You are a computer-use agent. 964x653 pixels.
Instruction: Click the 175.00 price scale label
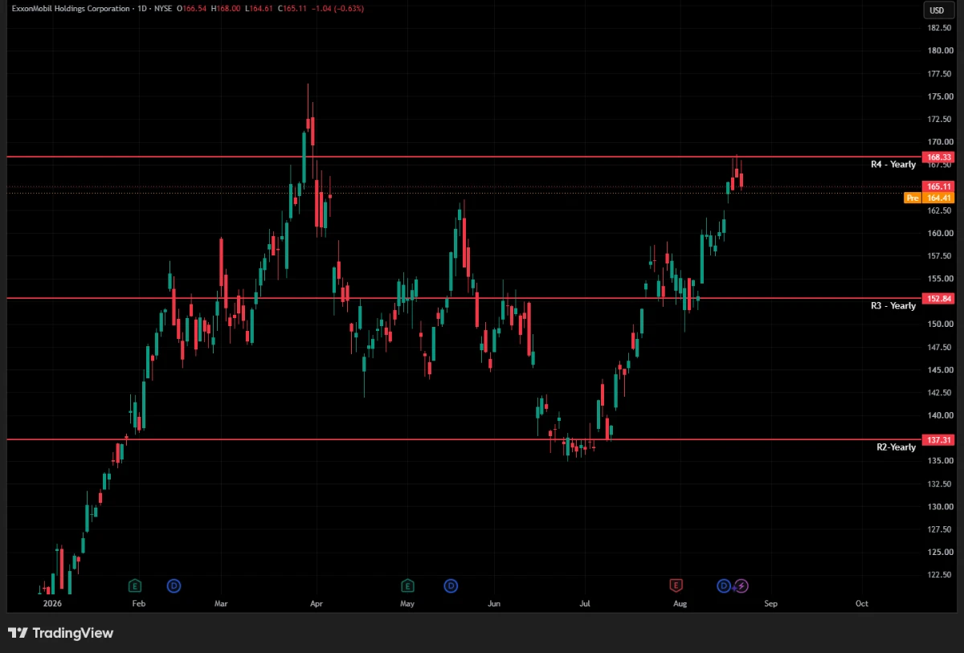tap(939, 96)
